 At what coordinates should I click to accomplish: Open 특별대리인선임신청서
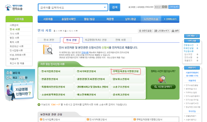point(56,87)
